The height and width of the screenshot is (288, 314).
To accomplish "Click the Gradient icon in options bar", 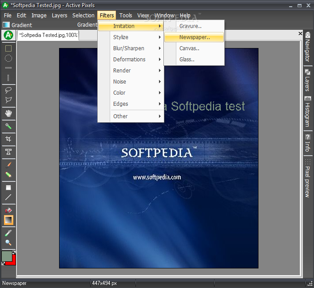I will tap(6, 25).
